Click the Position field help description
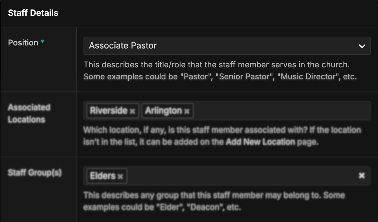 pyautogui.click(x=220, y=71)
